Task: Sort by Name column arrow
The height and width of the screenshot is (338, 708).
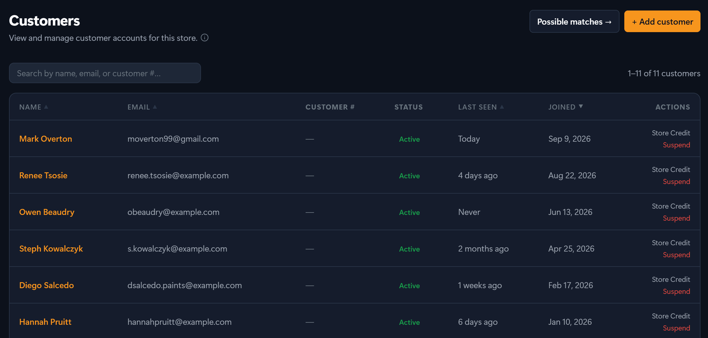Action: tap(46, 107)
